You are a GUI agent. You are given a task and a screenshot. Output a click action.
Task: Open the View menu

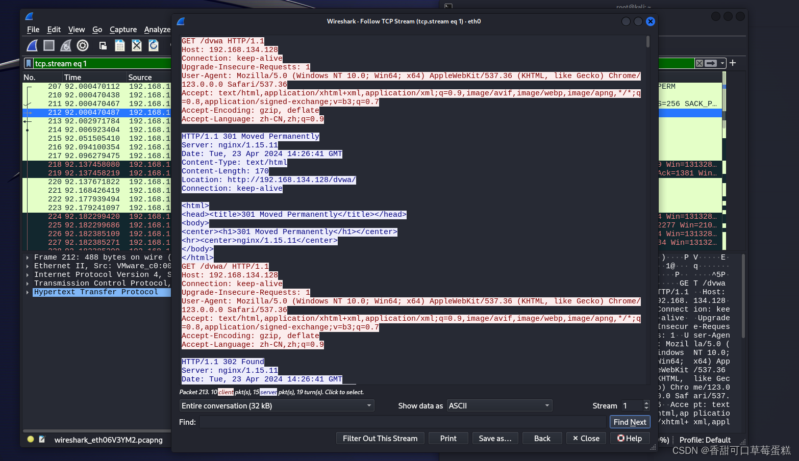[x=77, y=30]
